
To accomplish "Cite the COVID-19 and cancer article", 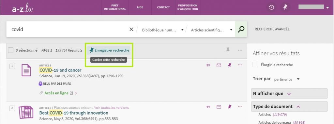I will [x=208, y=66].
